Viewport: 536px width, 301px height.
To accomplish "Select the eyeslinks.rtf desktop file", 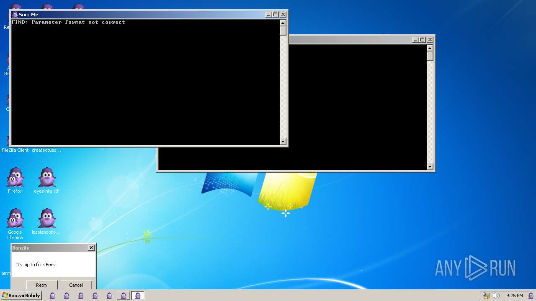I will coord(46,180).
